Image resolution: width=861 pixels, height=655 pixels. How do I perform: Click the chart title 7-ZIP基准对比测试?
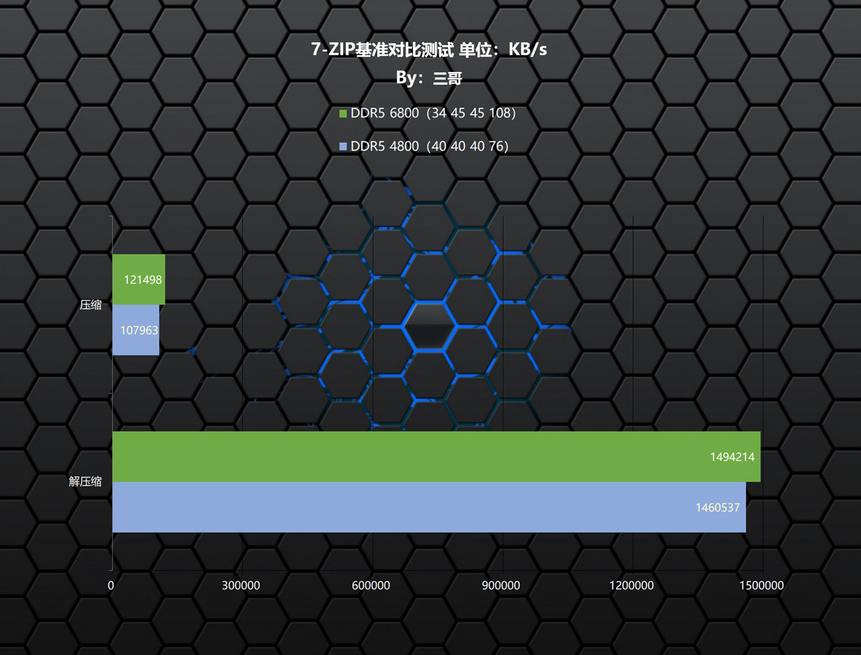pyautogui.click(x=382, y=49)
